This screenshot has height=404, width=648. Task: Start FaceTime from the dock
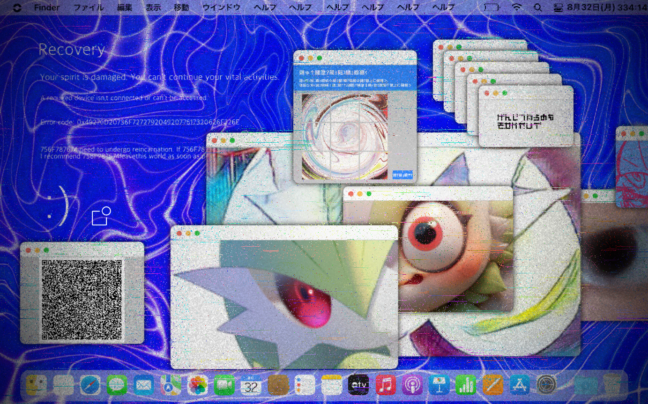[224, 385]
